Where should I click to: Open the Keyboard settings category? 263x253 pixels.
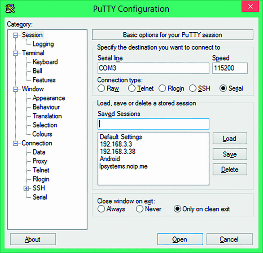45,62
